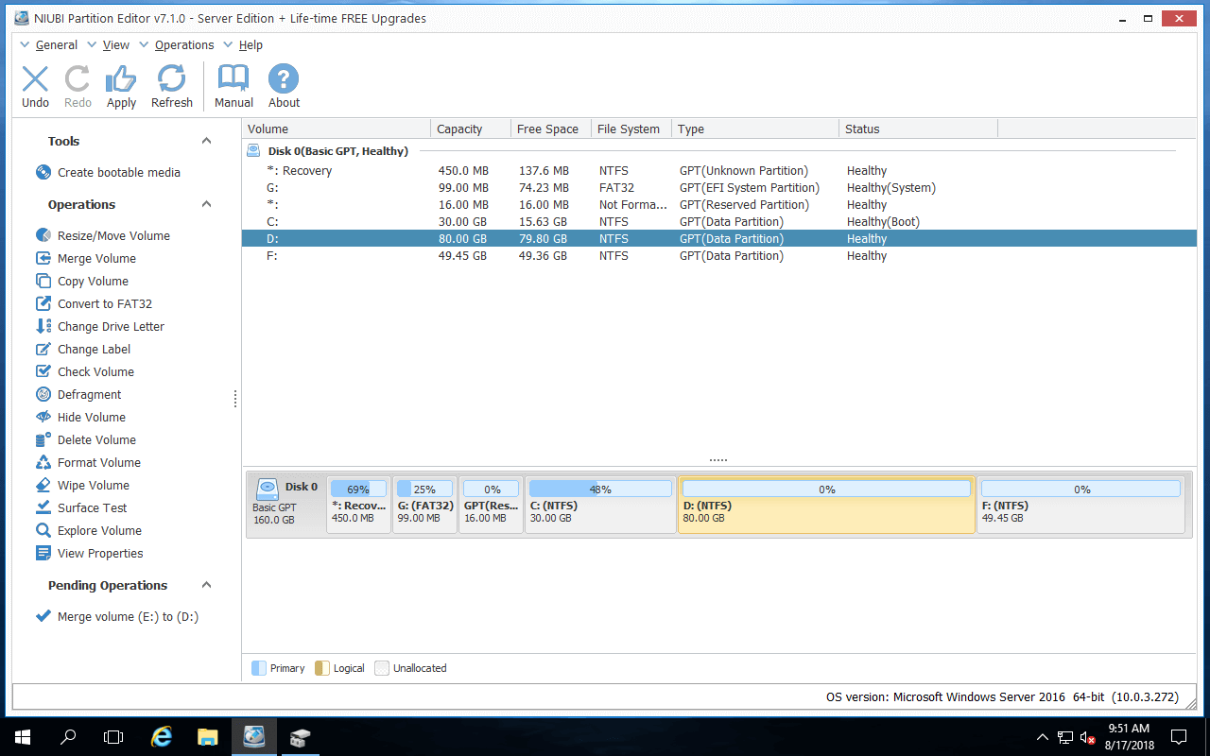The height and width of the screenshot is (756, 1210).
Task: Click the Refresh toolbar icon
Action: click(171, 79)
